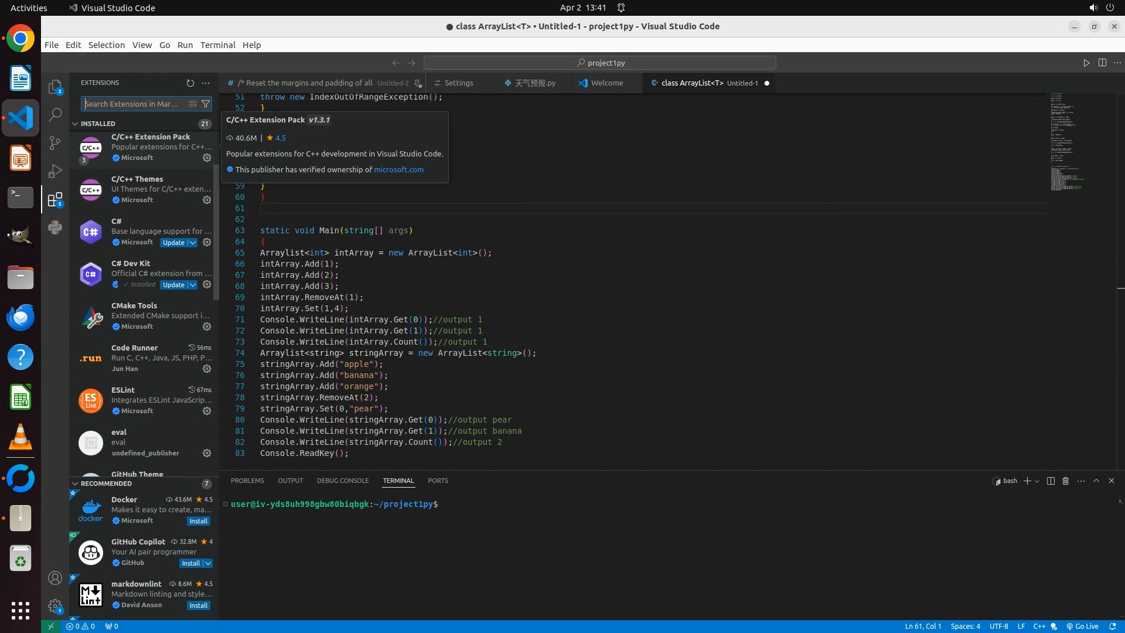Image resolution: width=1125 pixels, height=633 pixels.
Task: Open the Python activity bar icon
Action: click(55, 227)
